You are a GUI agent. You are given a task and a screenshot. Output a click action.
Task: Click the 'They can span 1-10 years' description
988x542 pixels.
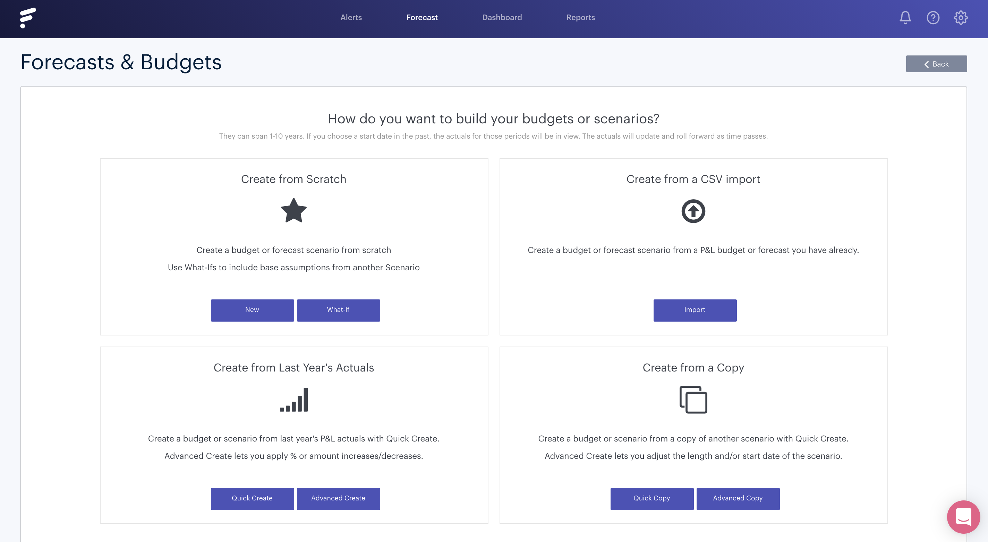click(x=494, y=136)
